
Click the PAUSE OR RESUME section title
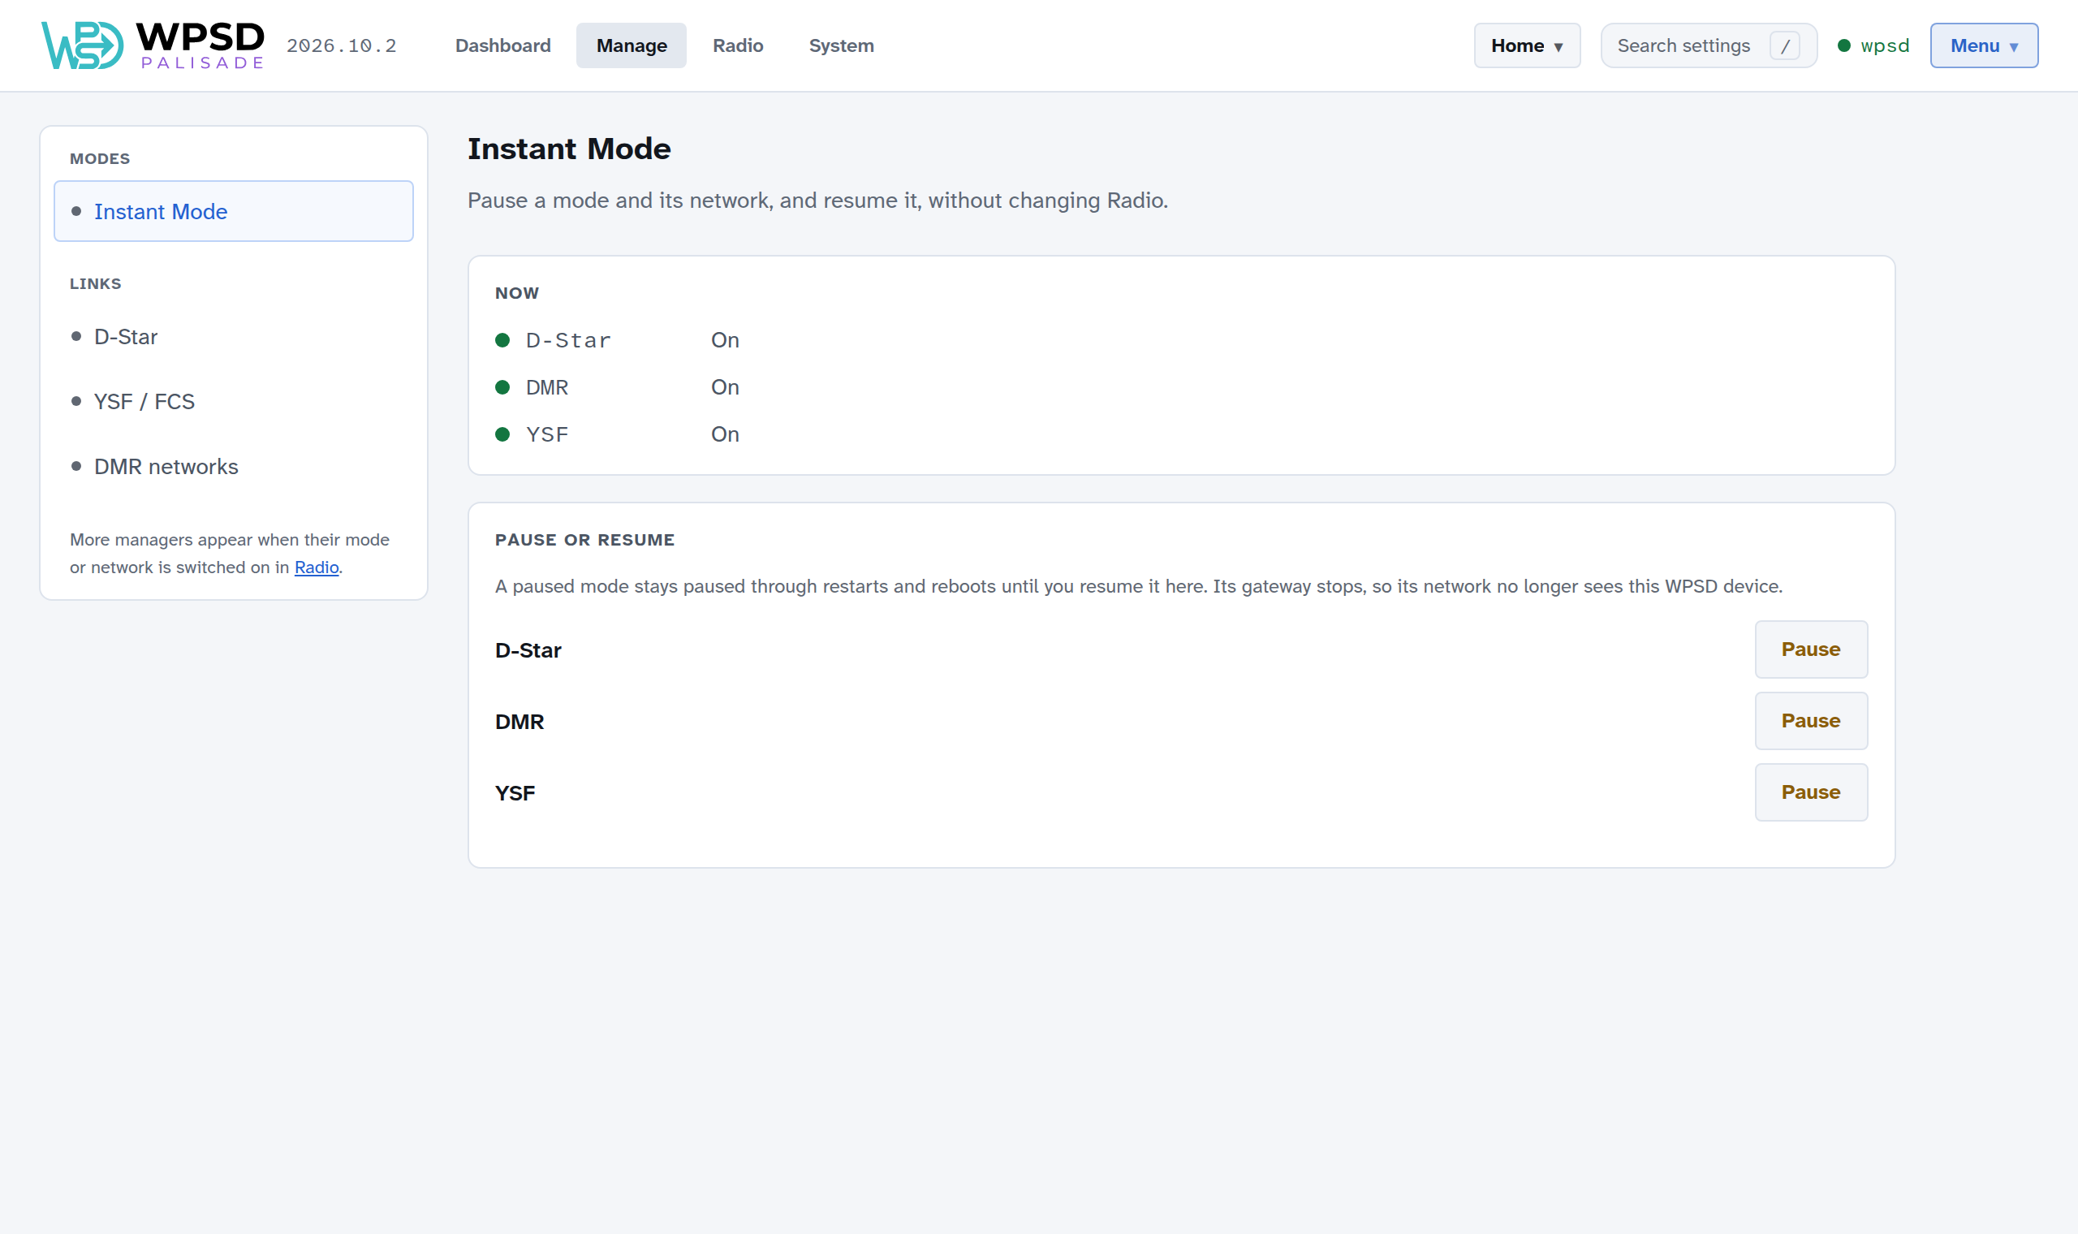pos(585,540)
